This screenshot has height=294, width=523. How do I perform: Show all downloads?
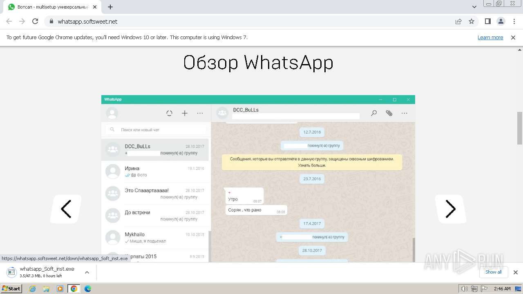pyautogui.click(x=493, y=272)
